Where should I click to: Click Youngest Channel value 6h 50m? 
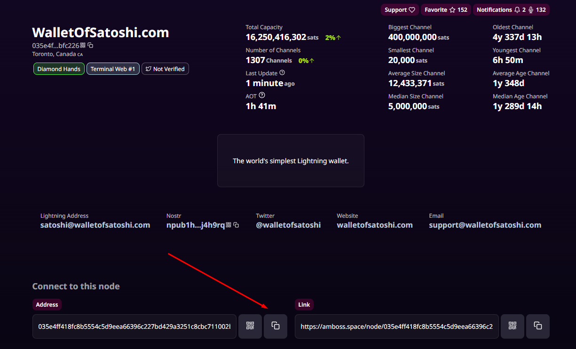point(508,60)
